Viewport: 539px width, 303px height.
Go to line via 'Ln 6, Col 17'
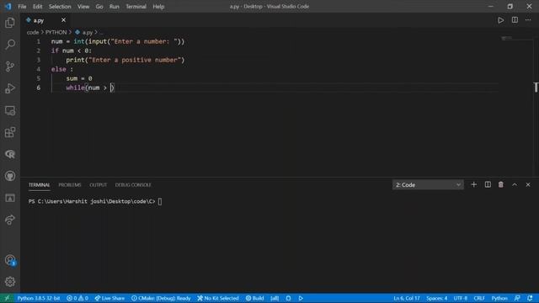[x=407, y=298]
